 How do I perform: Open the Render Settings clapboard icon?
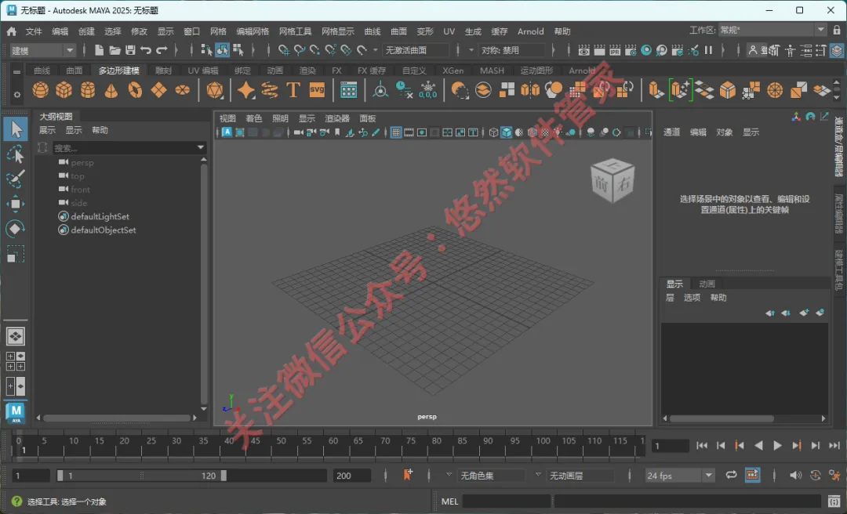(631, 50)
